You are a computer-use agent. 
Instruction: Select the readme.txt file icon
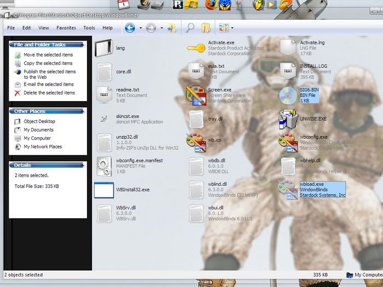click(x=104, y=95)
